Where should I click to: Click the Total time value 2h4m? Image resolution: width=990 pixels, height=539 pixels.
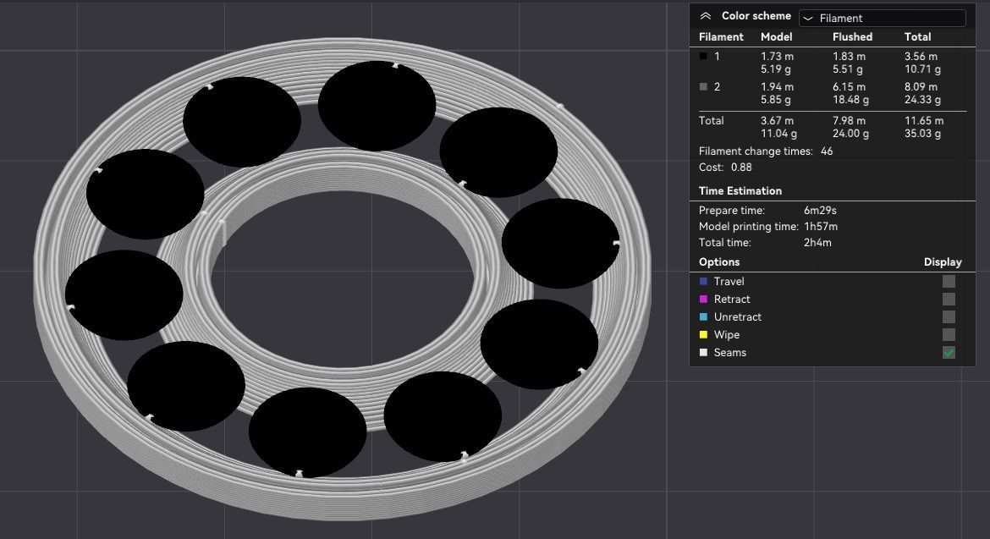point(817,242)
